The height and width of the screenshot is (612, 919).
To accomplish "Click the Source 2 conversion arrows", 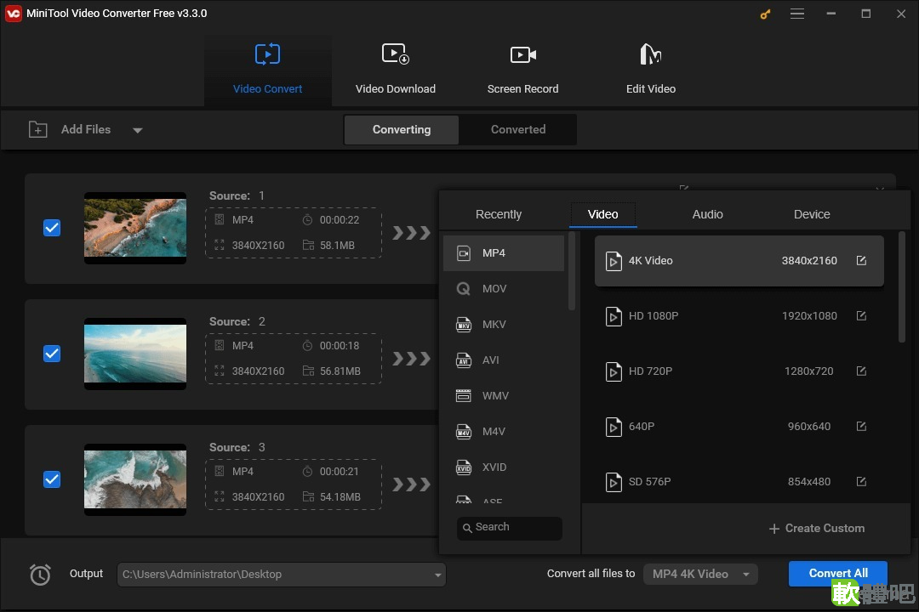I will click(x=412, y=359).
